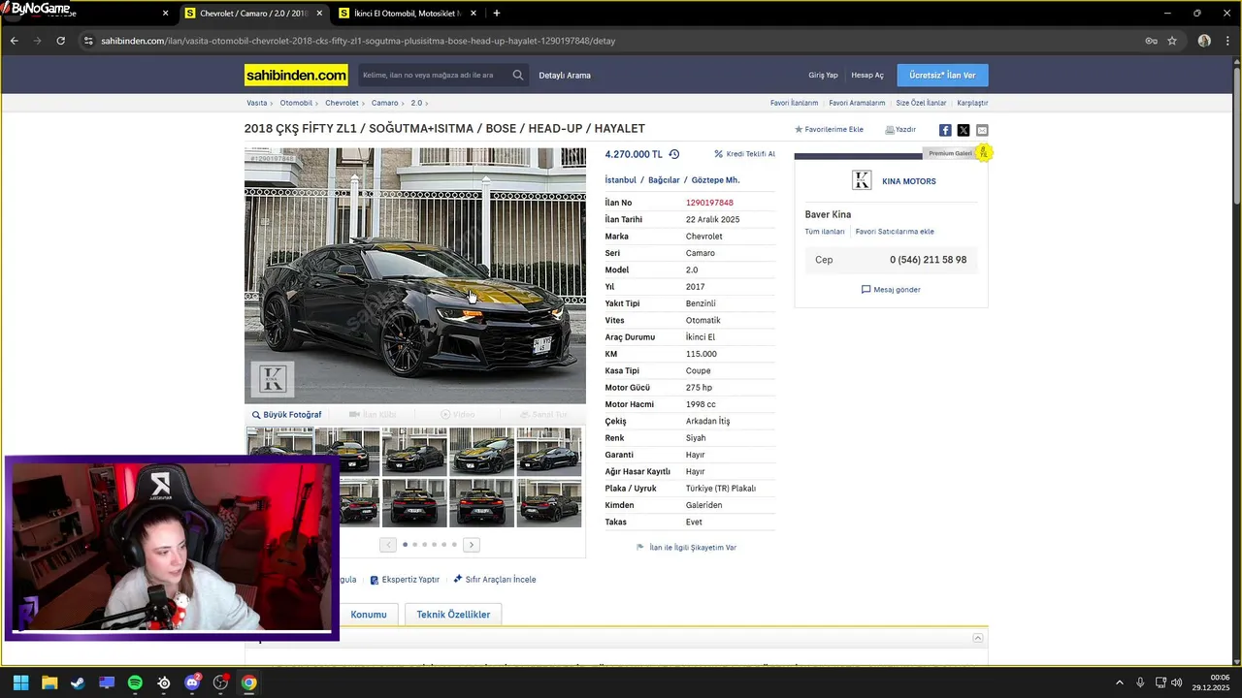Open Detaylı Arama
The height and width of the screenshot is (698, 1242).
coord(565,76)
